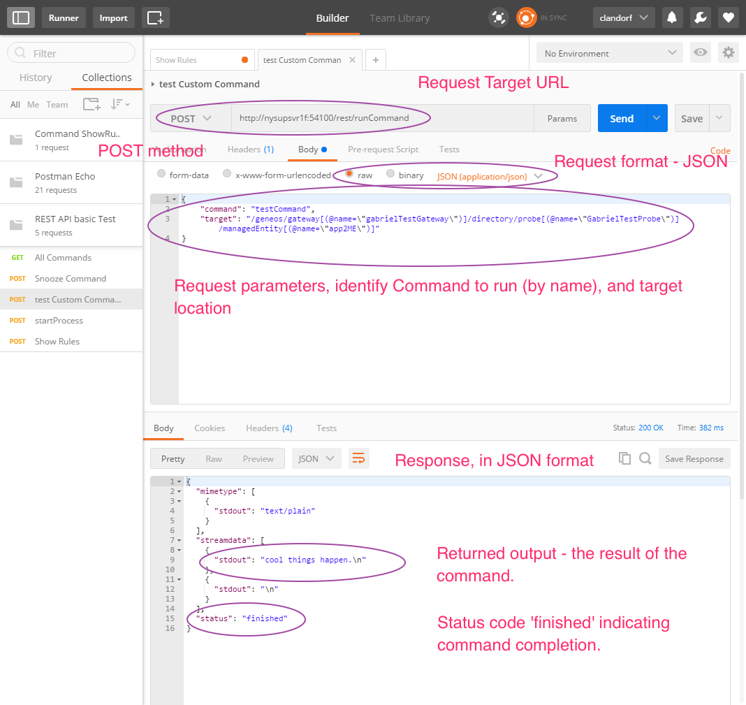Click the heart icon in header
This screenshot has height=705, width=746.
point(729,17)
